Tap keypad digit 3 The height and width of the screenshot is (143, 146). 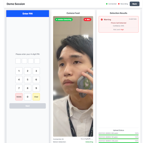(36, 71)
